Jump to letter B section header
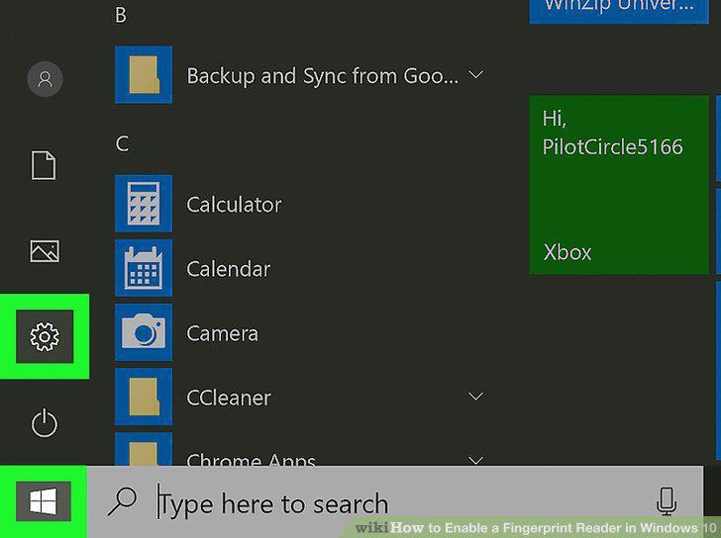 coord(121,15)
